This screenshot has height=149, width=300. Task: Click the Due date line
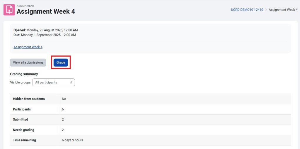45,35
